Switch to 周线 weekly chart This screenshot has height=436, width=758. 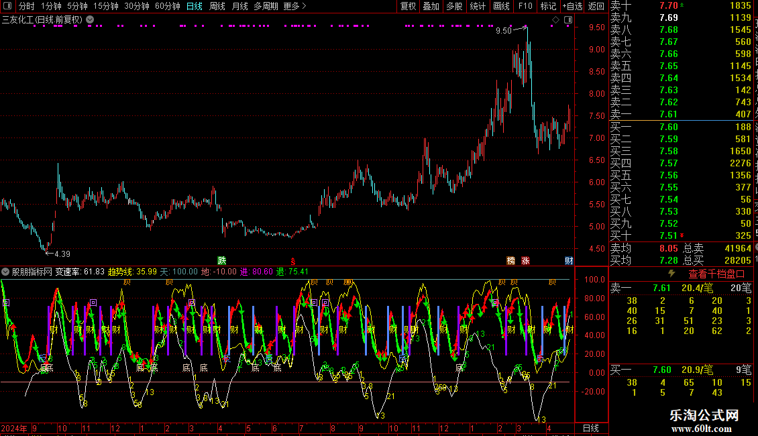pyautogui.click(x=217, y=6)
